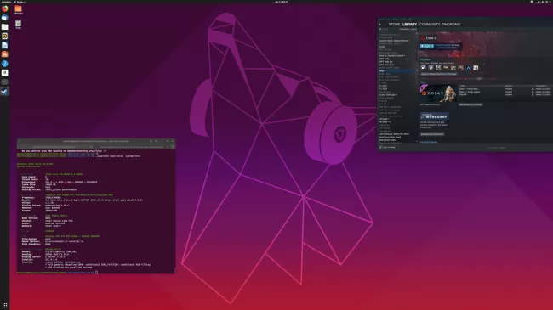Click the Steam back arrow
The height and width of the screenshot is (310, 553).
coord(379,25)
